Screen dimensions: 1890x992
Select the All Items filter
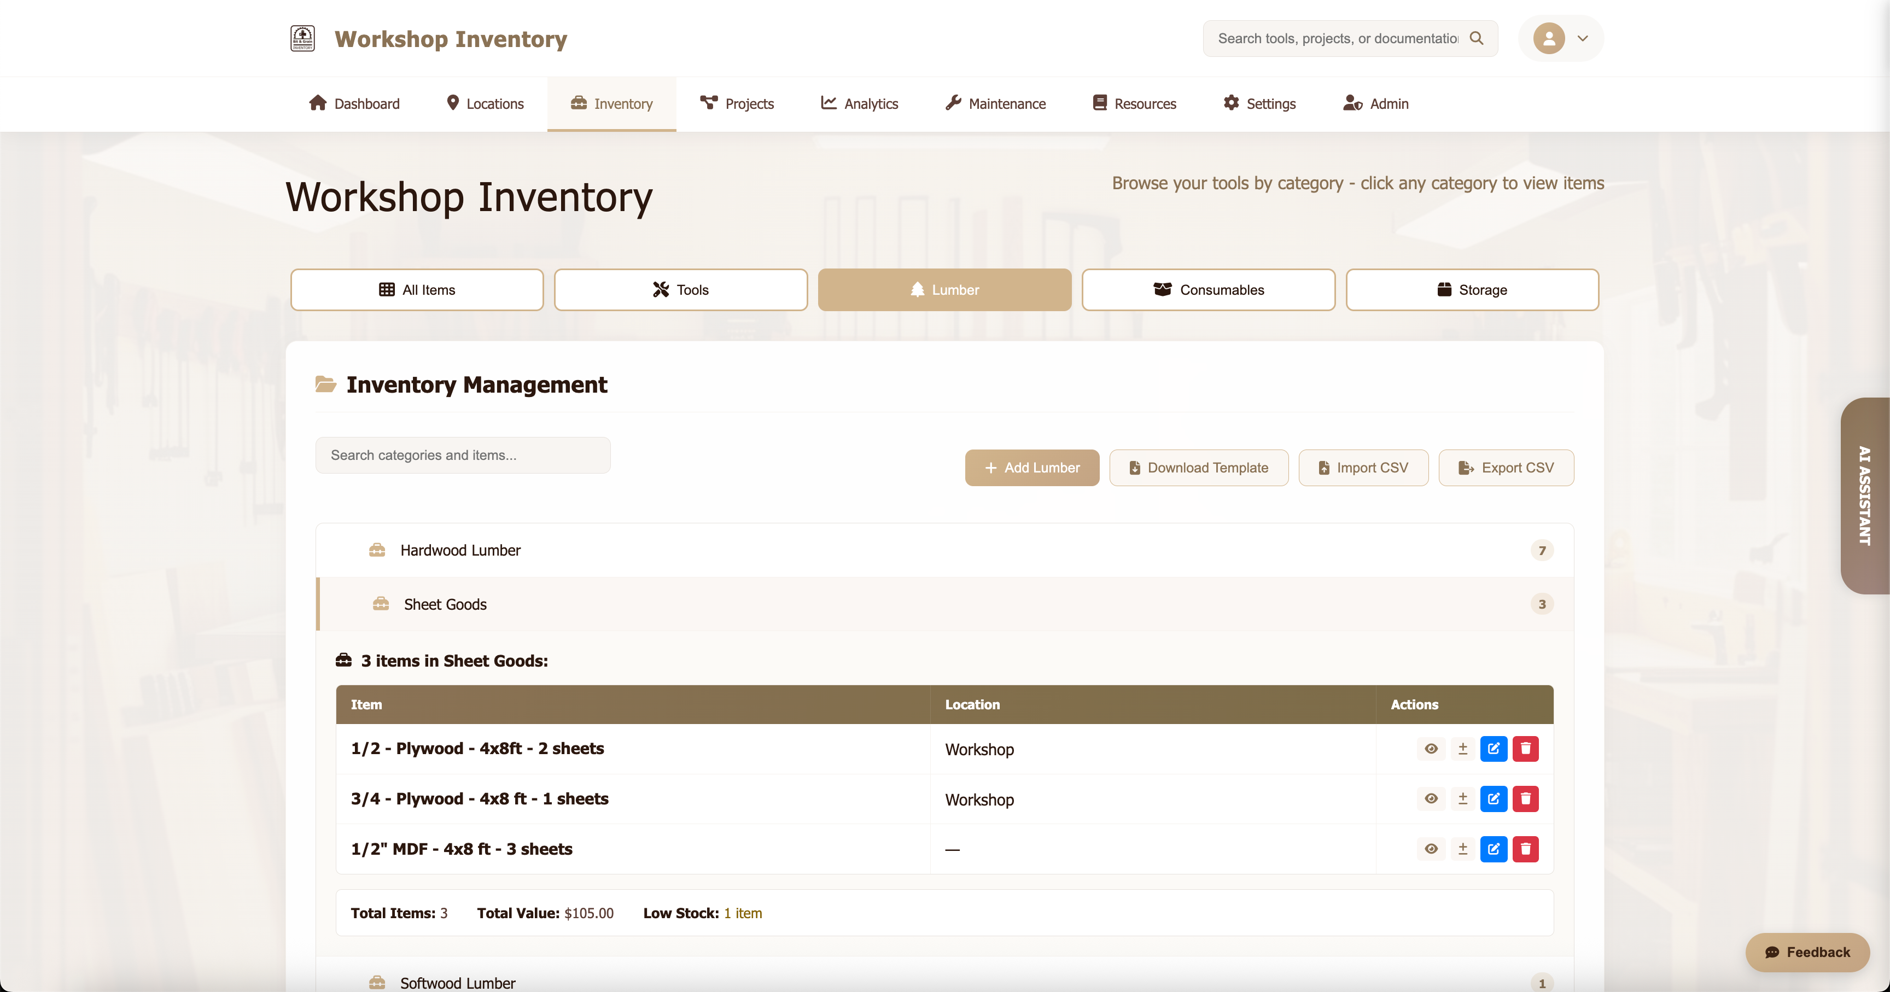(x=416, y=289)
